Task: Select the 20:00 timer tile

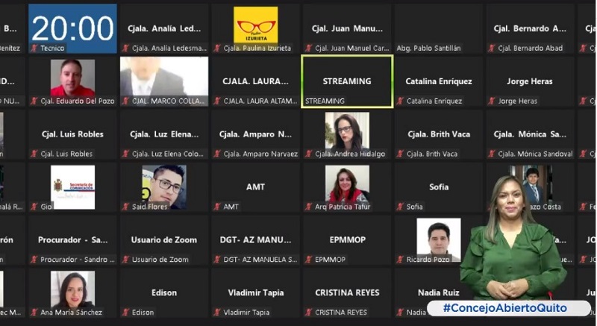Action: coord(72,28)
